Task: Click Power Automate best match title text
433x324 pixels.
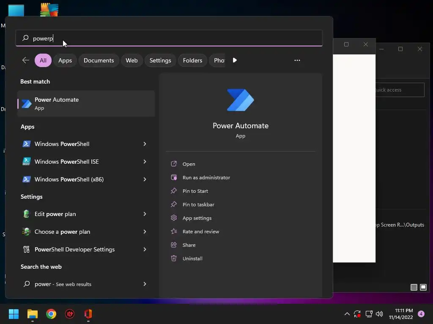Action: [x=57, y=100]
